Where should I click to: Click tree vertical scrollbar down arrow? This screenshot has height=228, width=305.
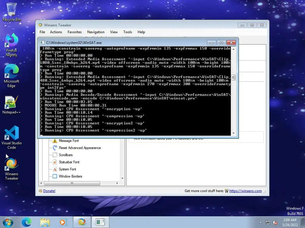122,178
